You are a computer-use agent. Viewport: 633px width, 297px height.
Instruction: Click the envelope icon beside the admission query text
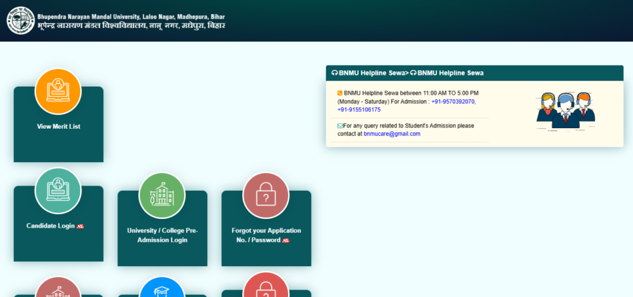click(340, 126)
